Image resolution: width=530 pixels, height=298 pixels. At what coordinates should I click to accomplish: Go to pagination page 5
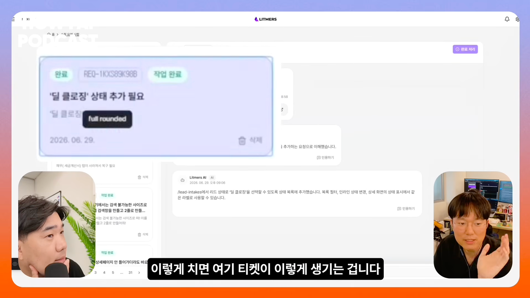[x=113, y=273]
